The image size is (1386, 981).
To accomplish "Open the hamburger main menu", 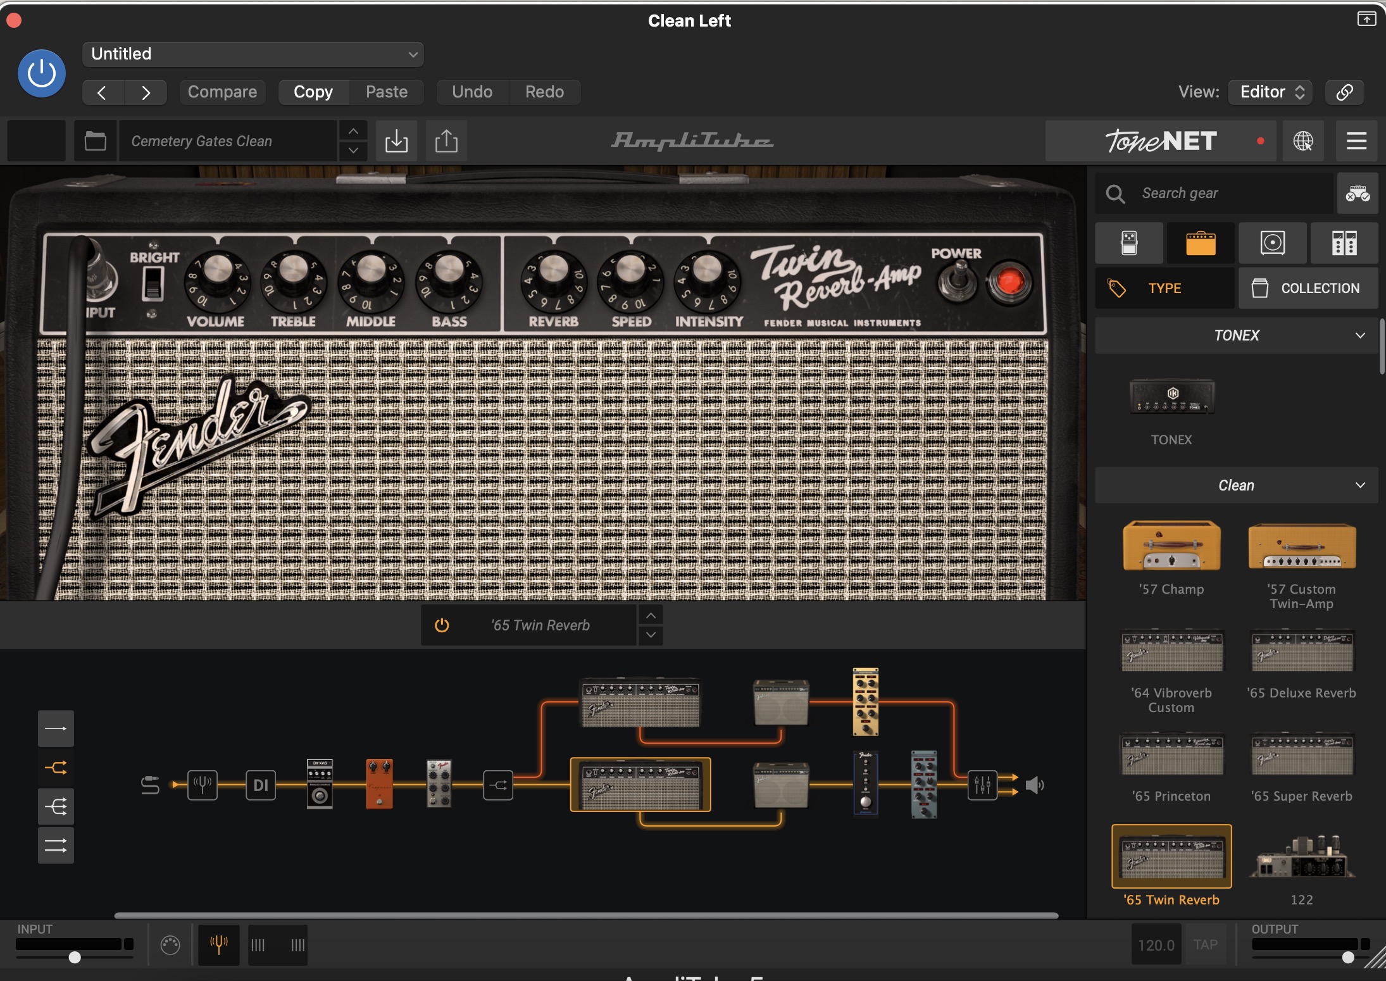I will (x=1356, y=141).
